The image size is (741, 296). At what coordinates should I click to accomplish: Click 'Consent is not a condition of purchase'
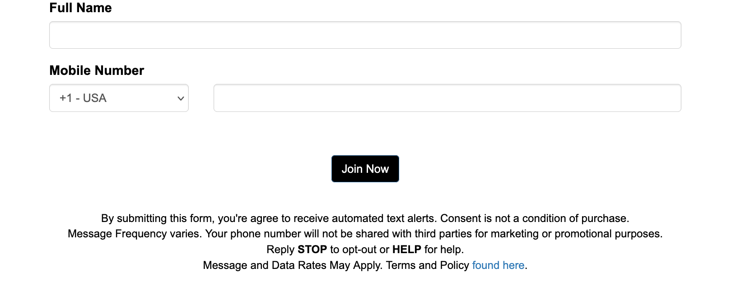(534, 218)
